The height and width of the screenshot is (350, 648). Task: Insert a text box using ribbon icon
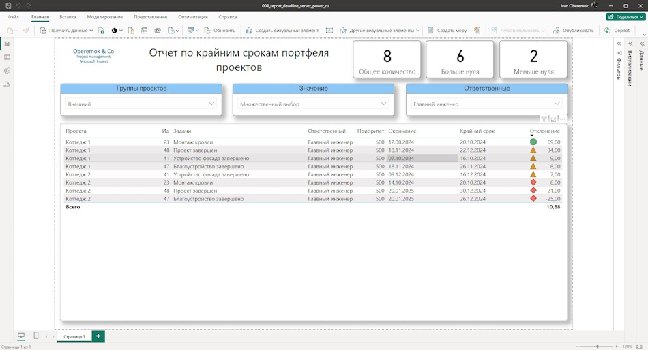(x=329, y=31)
